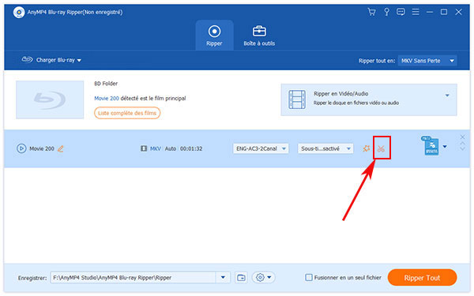Click the AnyMP4 app logo
This screenshot has width=474, height=296.
click(x=19, y=13)
